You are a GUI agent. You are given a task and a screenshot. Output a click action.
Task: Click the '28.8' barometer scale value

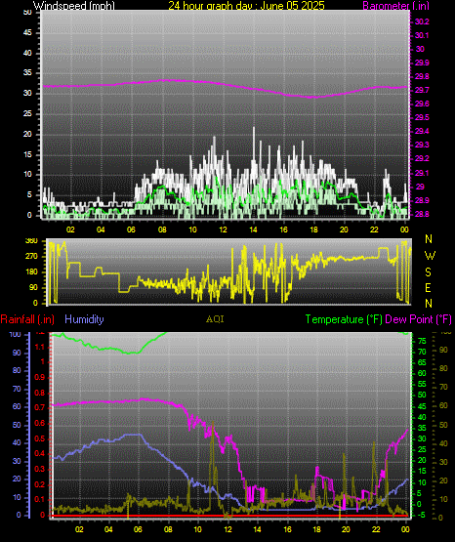[422, 214]
